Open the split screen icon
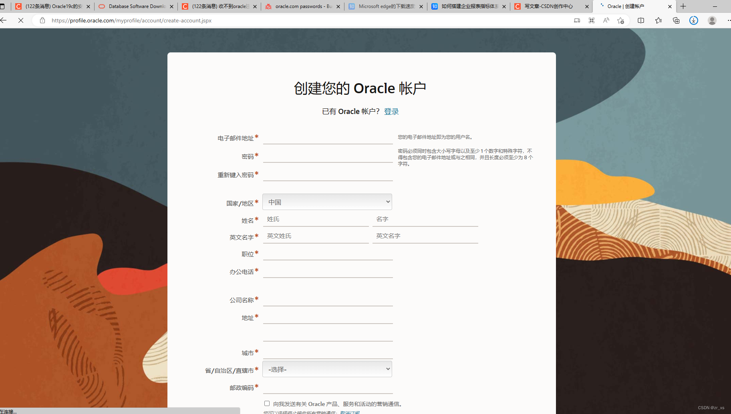Screen dimensions: 731x414 click(641, 20)
